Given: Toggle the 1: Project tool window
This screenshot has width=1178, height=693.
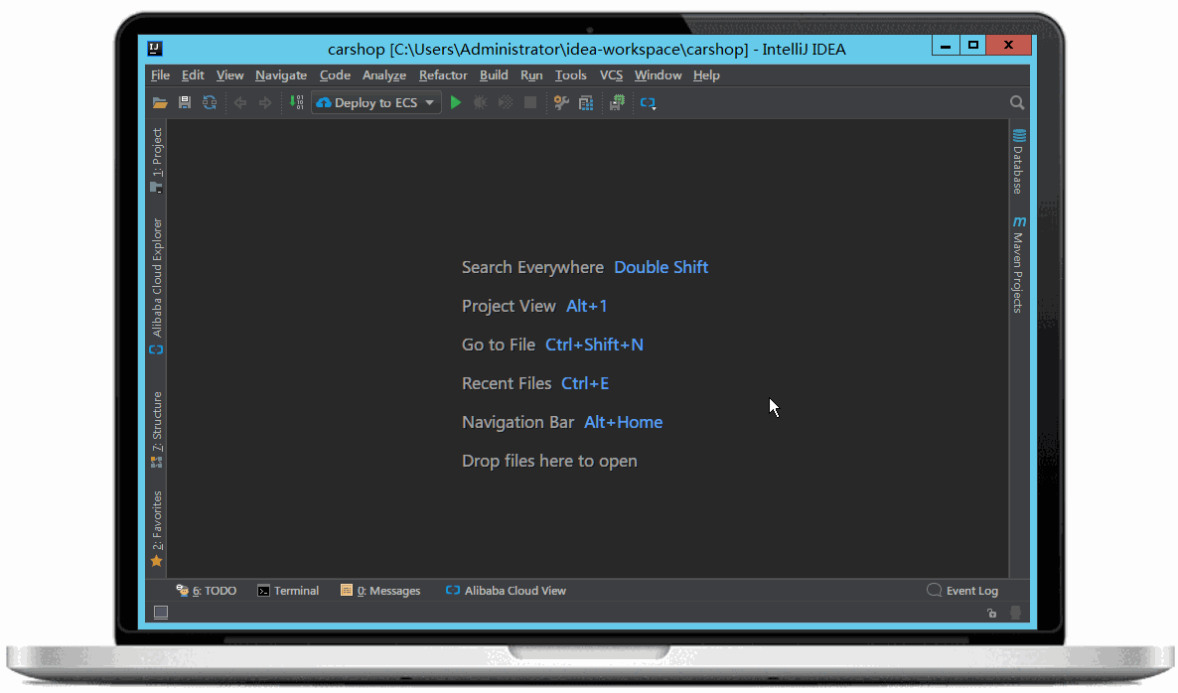Looking at the screenshot, I should pos(156,160).
